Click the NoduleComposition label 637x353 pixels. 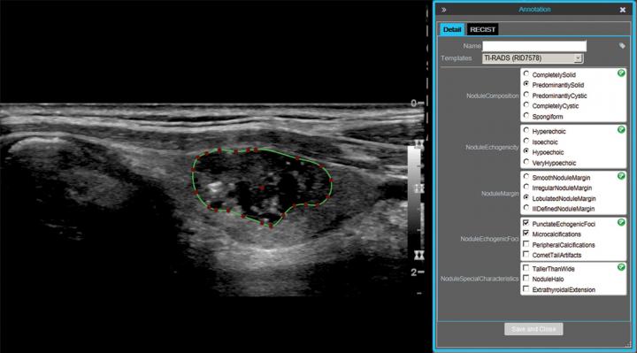[x=493, y=96]
